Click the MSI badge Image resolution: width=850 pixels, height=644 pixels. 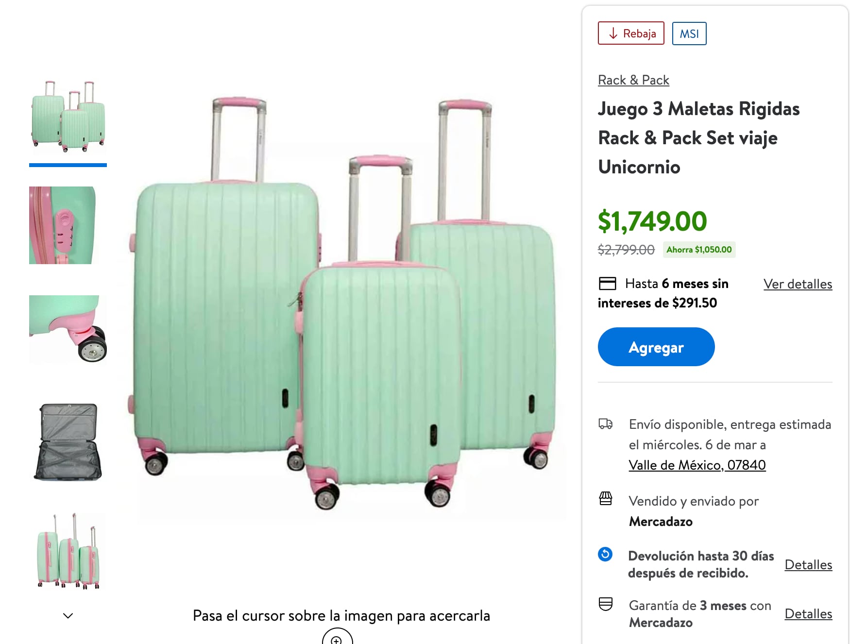pyautogui.click(x=689, y=33)
